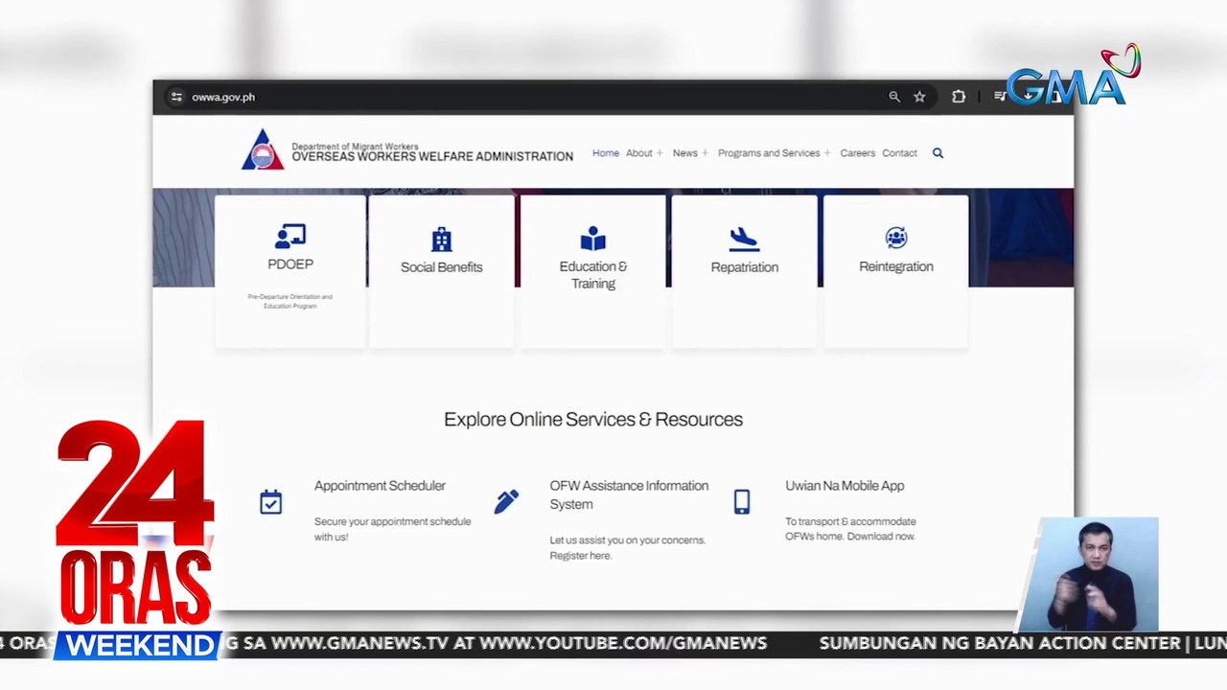Open the Contact nav item
Screen dimensions: 1227x690
pyautogui.click(x=899, y=153)
